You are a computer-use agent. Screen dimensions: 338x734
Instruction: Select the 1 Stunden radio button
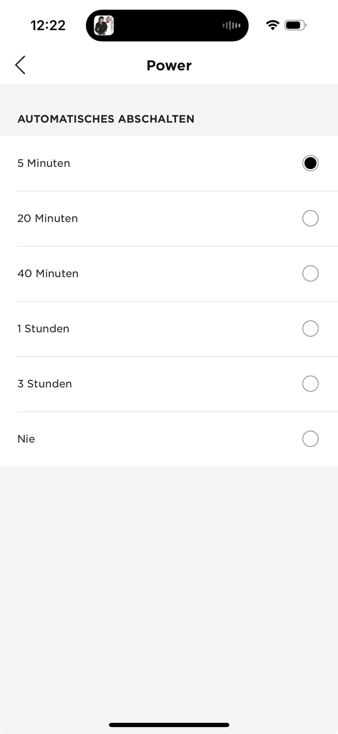click(310, 329)
